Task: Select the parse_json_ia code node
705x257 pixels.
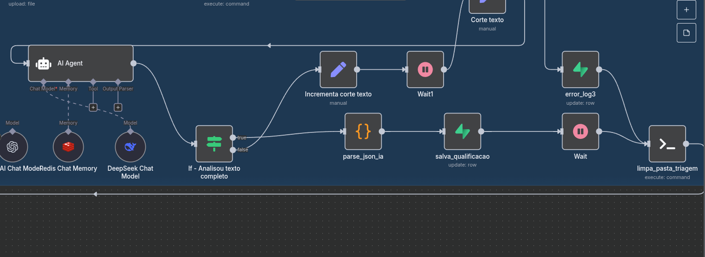Action: pos(363,131)
